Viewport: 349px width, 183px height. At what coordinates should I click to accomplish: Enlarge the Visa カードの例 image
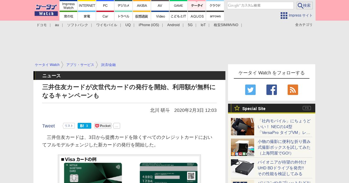tap(129, 169)
